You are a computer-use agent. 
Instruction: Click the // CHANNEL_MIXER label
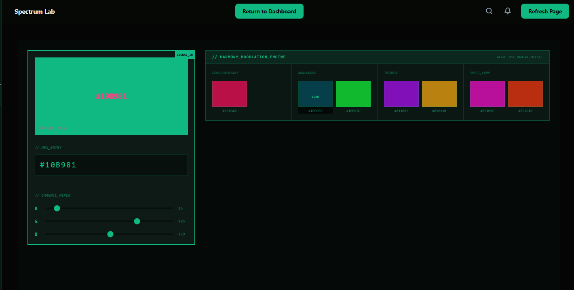point(53,195)
